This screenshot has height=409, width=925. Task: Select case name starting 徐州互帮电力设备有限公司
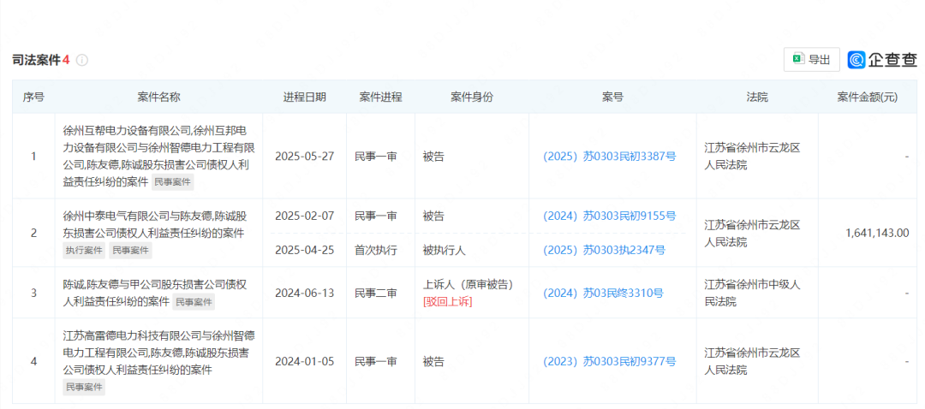pos(158,157)
